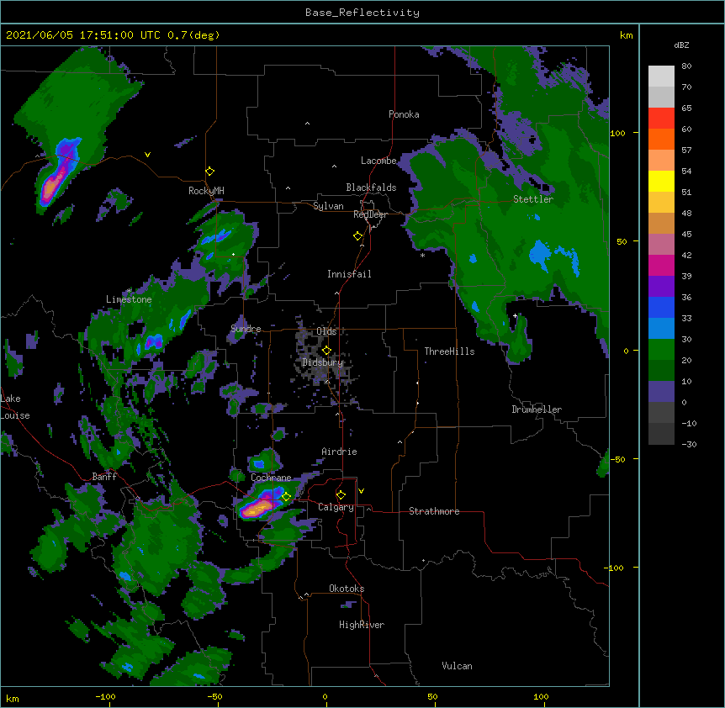The image size is (725, 708).
Task: Click the Cochrane label
Action: [x=271, y=478]
